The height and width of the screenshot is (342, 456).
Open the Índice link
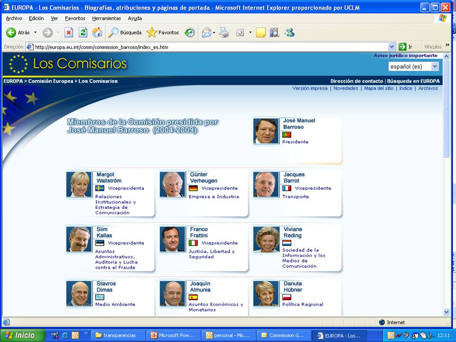[406, 88]
